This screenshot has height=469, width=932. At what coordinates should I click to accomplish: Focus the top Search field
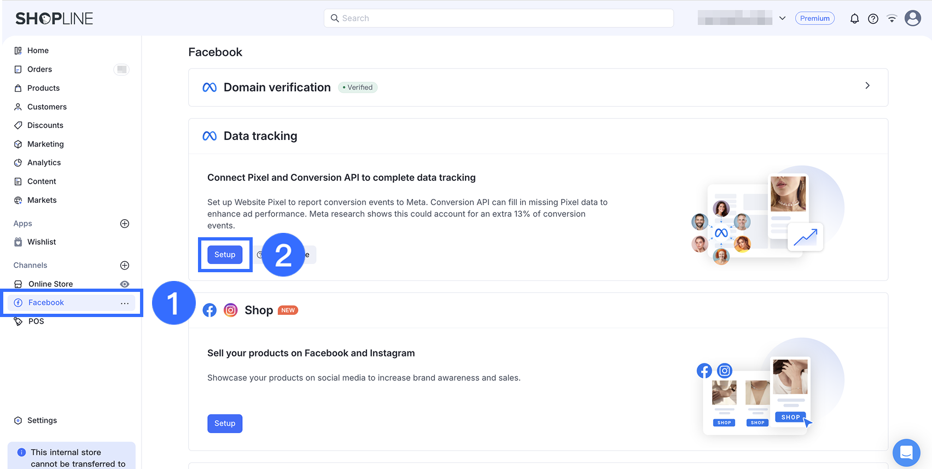pyautogui.click(x=499, y=18)
